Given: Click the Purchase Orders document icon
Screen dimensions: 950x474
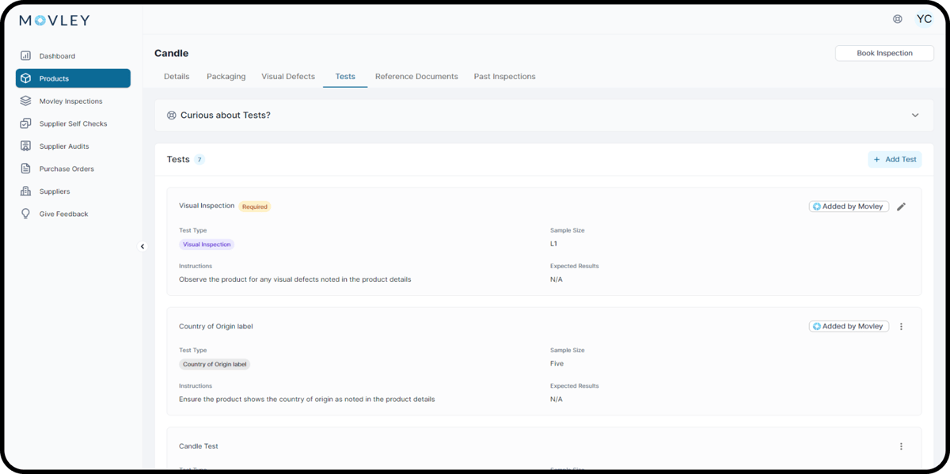Looking at the screenshot, I should pyautogui.click(x=26, y=169).
